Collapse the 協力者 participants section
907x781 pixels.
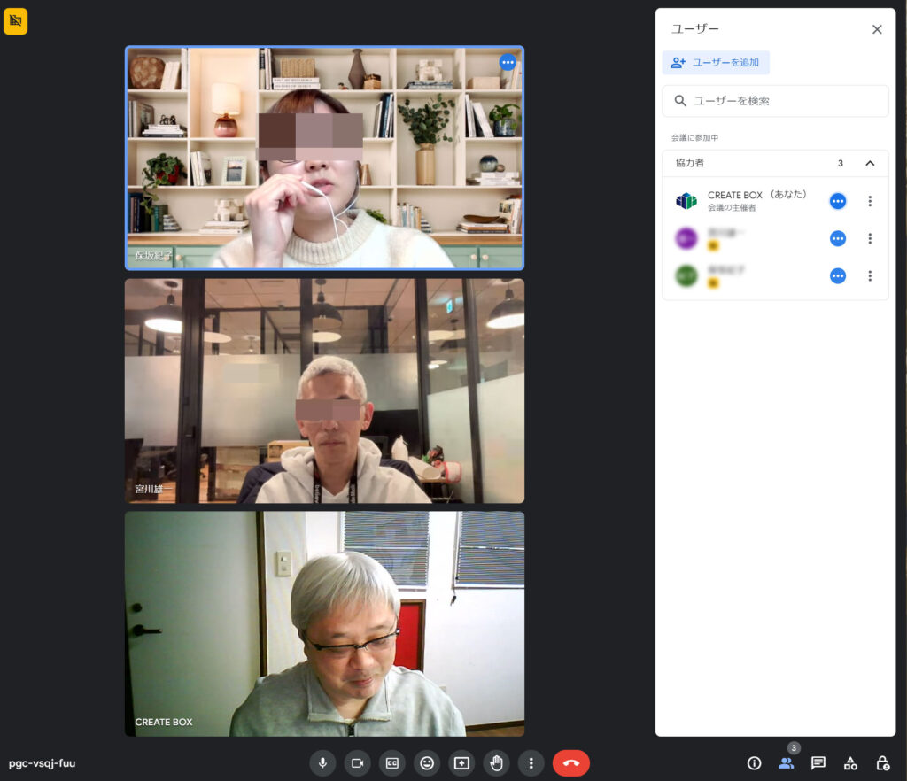(x=870, y=164)
